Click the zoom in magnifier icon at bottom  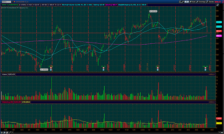coord(5,133)
